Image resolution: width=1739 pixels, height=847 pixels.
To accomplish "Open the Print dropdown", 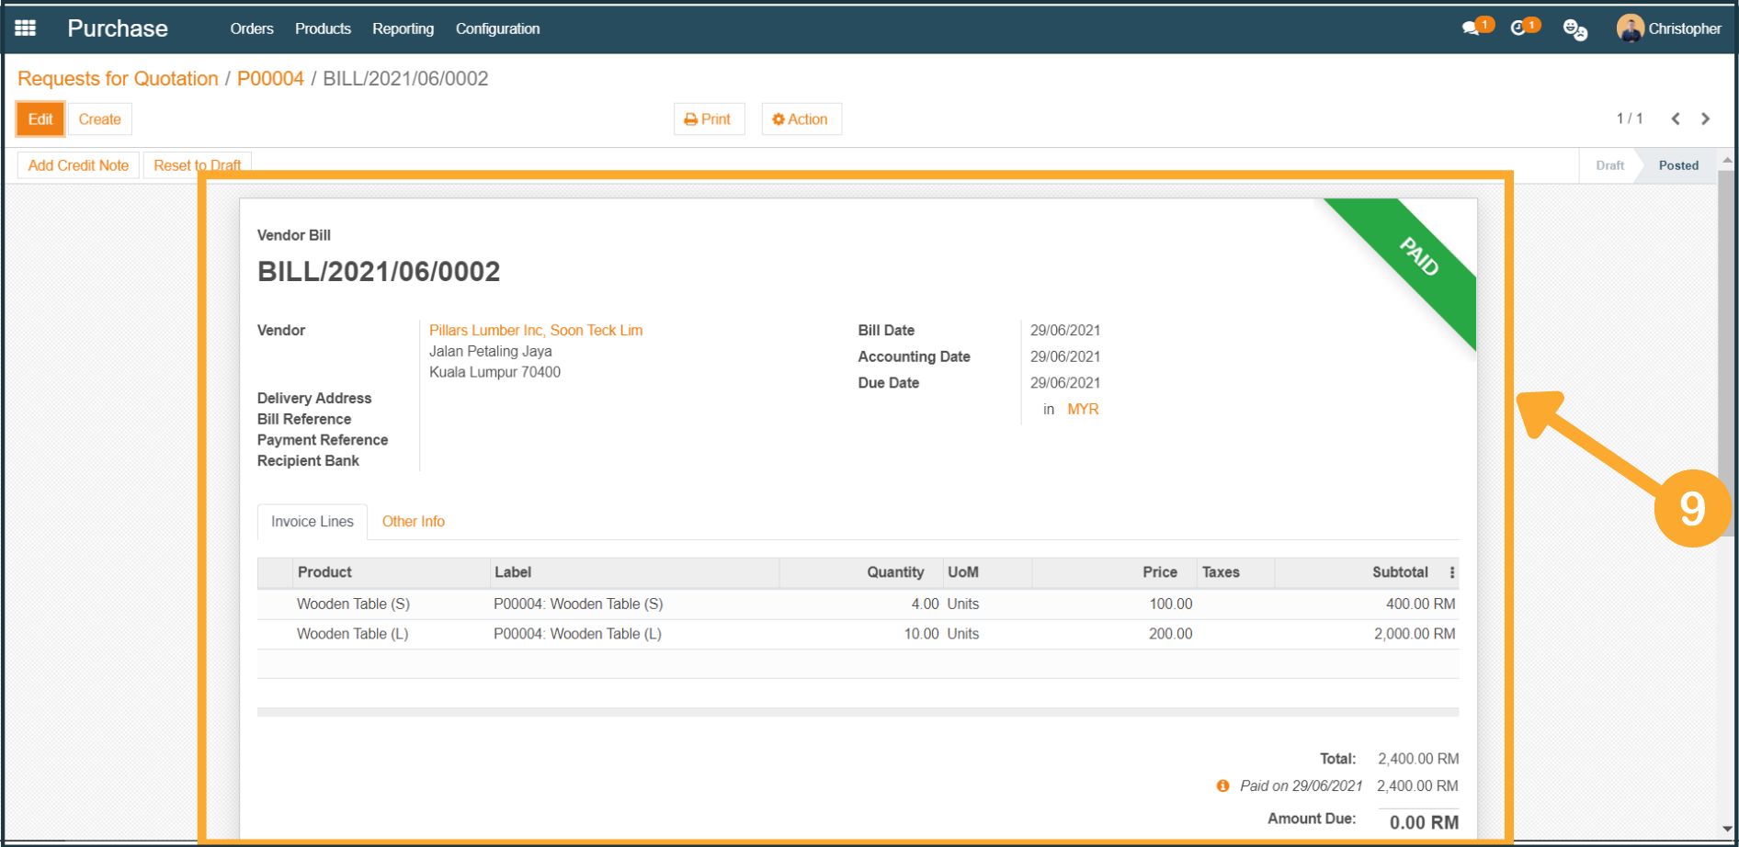I will pyautogui.click(x=709, y=119).
